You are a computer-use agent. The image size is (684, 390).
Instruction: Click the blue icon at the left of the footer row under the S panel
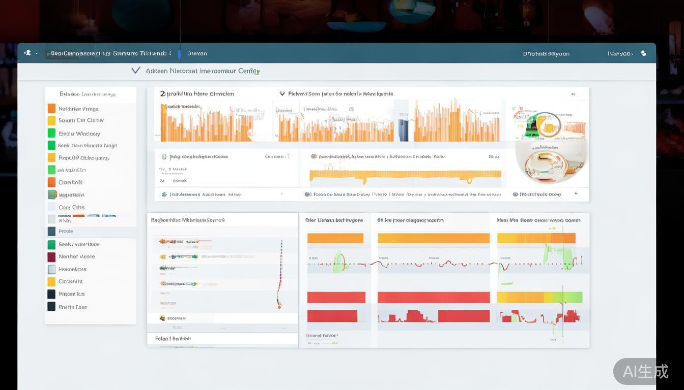[164, 194]
